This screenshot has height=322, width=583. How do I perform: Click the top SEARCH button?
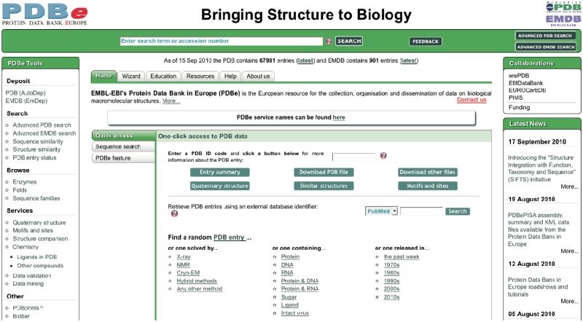coord(349,41)
